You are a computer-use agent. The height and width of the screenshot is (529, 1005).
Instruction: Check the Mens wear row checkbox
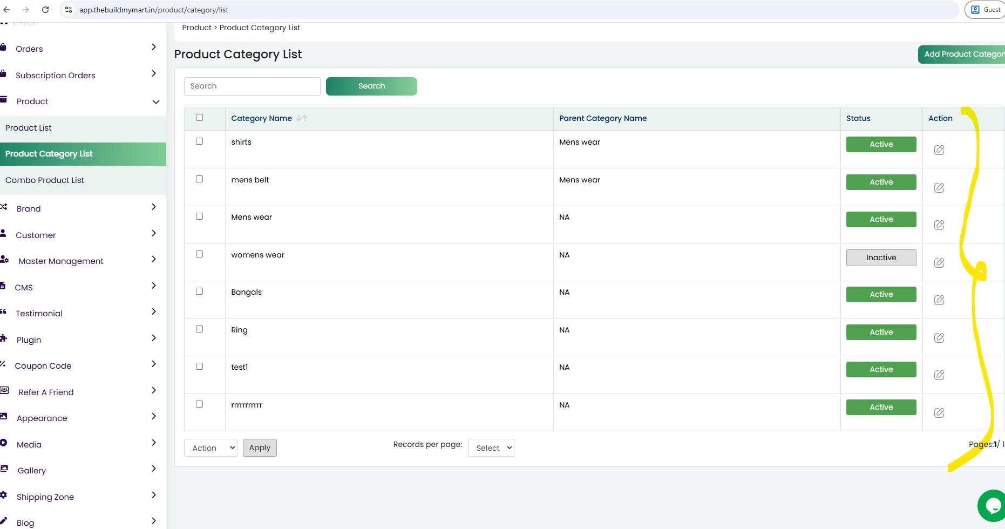199,216
